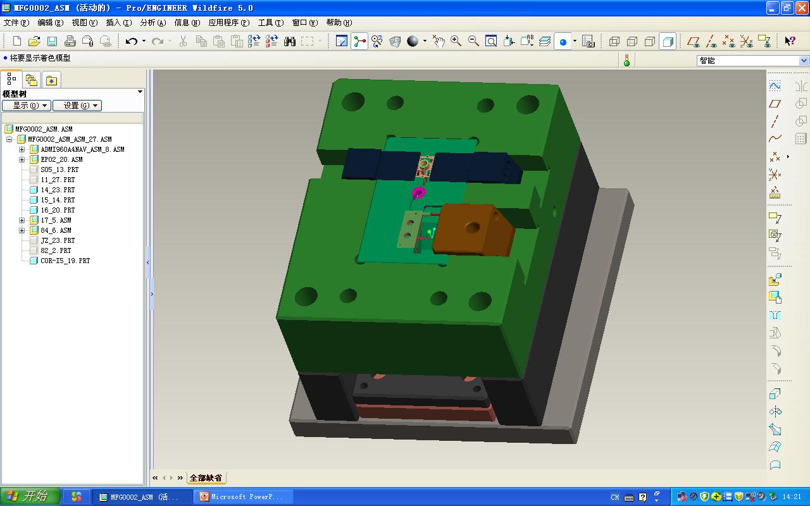Screen dimensions: 810x506
Task: Toggle datum axes display
Action: tap(711, 41)
